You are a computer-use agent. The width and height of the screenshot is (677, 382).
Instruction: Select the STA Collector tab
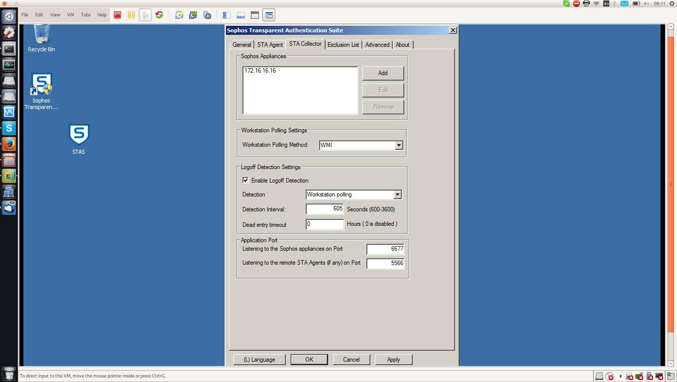click(305, 44)
